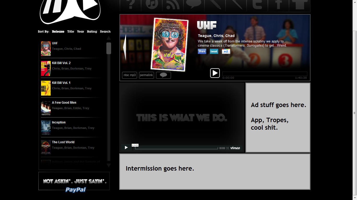Click the 'Intermission goes here.' panel
Viewport: 357px width, 200px height.
[215, 172]
